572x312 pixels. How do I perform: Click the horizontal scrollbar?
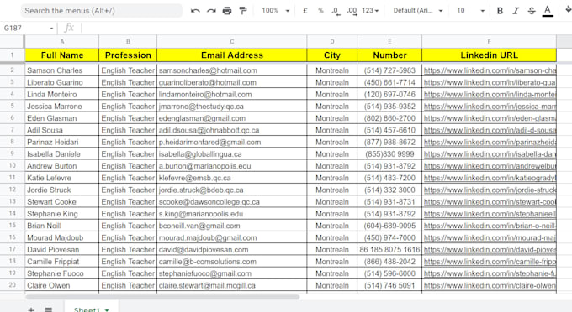pyautogui.click(x=162, y=297)
